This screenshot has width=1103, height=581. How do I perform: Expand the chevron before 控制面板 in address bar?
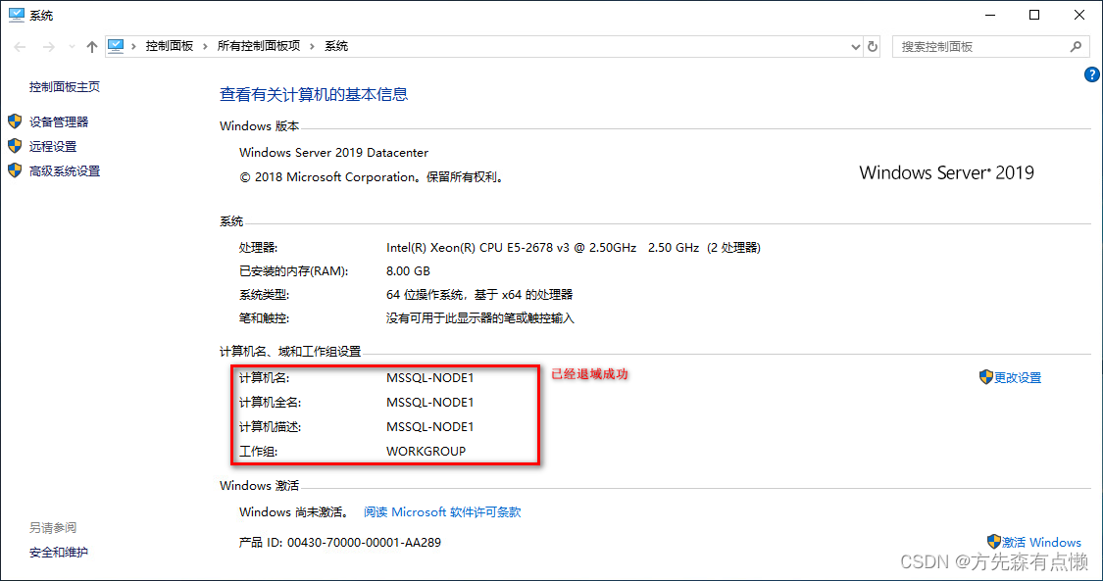pyautogui.click(x=133, y=46)
